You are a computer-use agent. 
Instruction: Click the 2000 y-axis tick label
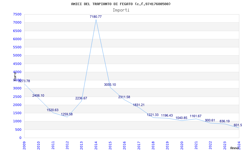click(x=17, y=105)
